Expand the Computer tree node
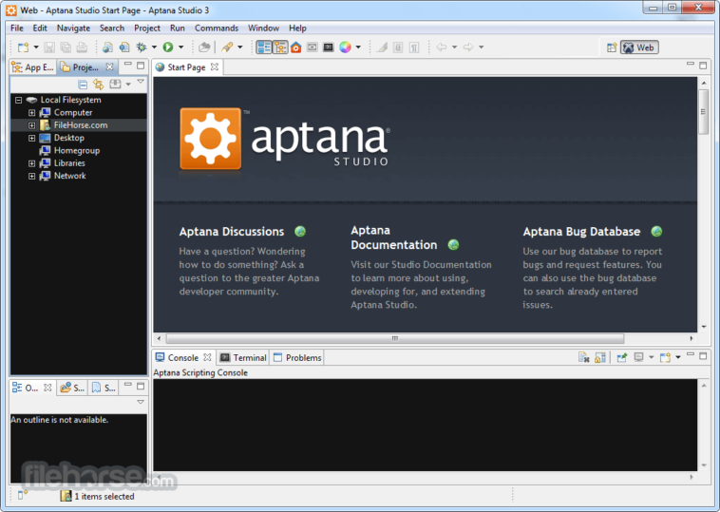The height and width of the screenshot is (512, 720). 31,113
